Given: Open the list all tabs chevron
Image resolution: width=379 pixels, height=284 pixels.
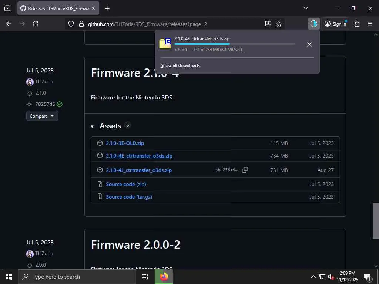Looking at the screenshot, I should (x=305, y=8).
